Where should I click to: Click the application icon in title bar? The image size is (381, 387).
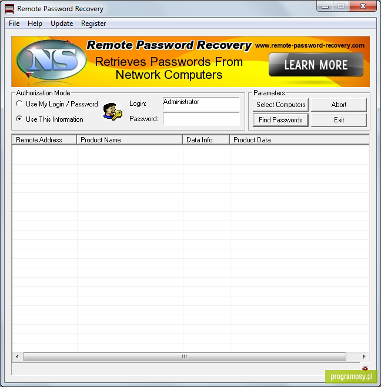9,9
